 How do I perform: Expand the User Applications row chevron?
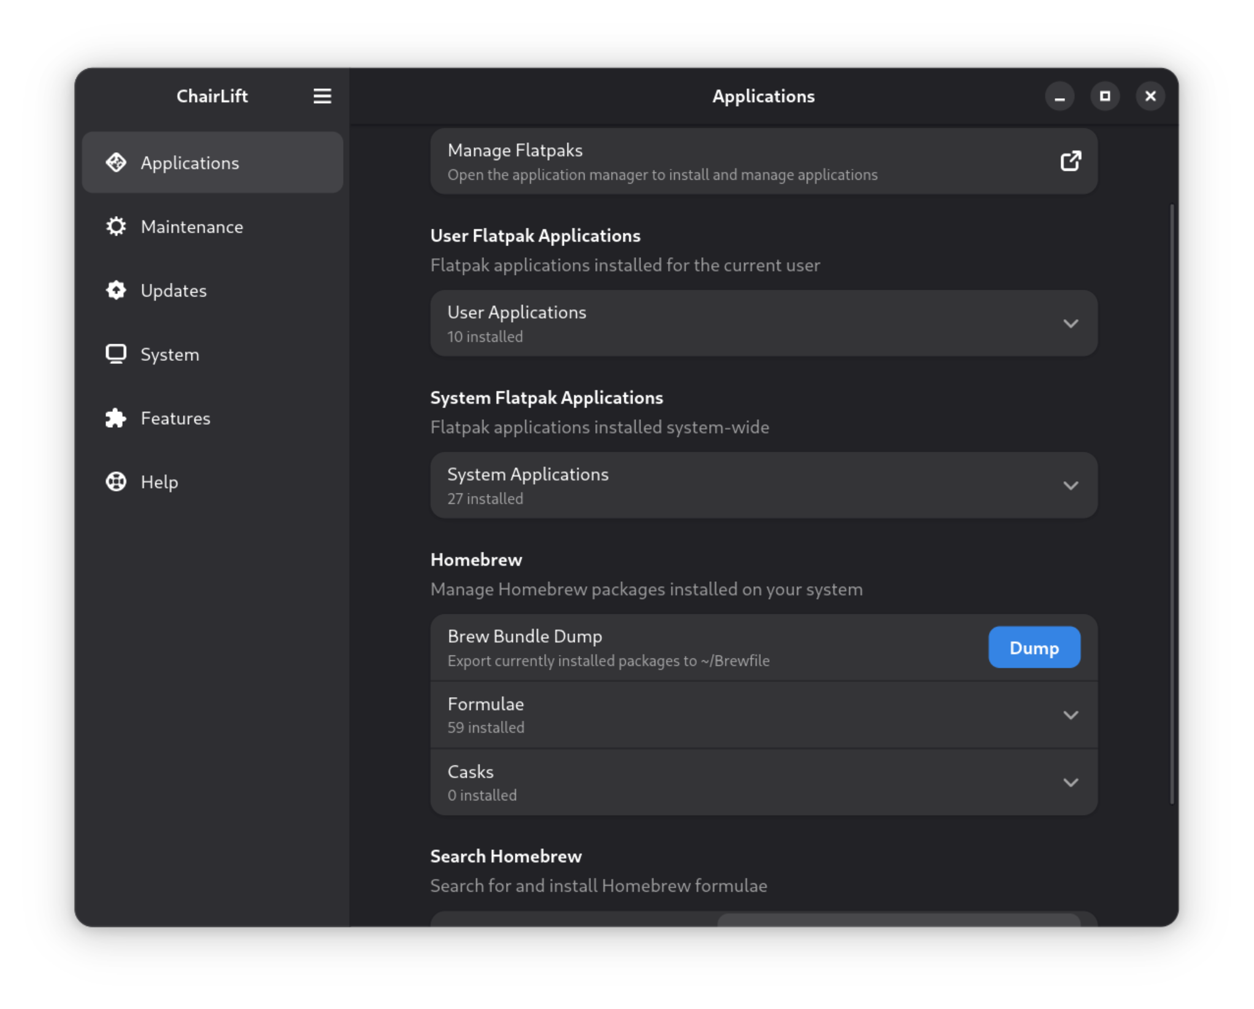pyautogui.click(x=1071, y=323)
